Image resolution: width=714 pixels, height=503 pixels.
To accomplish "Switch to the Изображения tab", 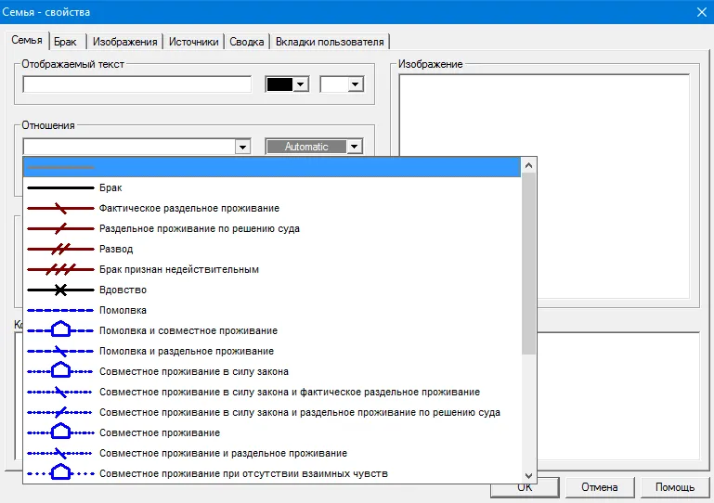I will pyautogui.click(x=124, y=41).
